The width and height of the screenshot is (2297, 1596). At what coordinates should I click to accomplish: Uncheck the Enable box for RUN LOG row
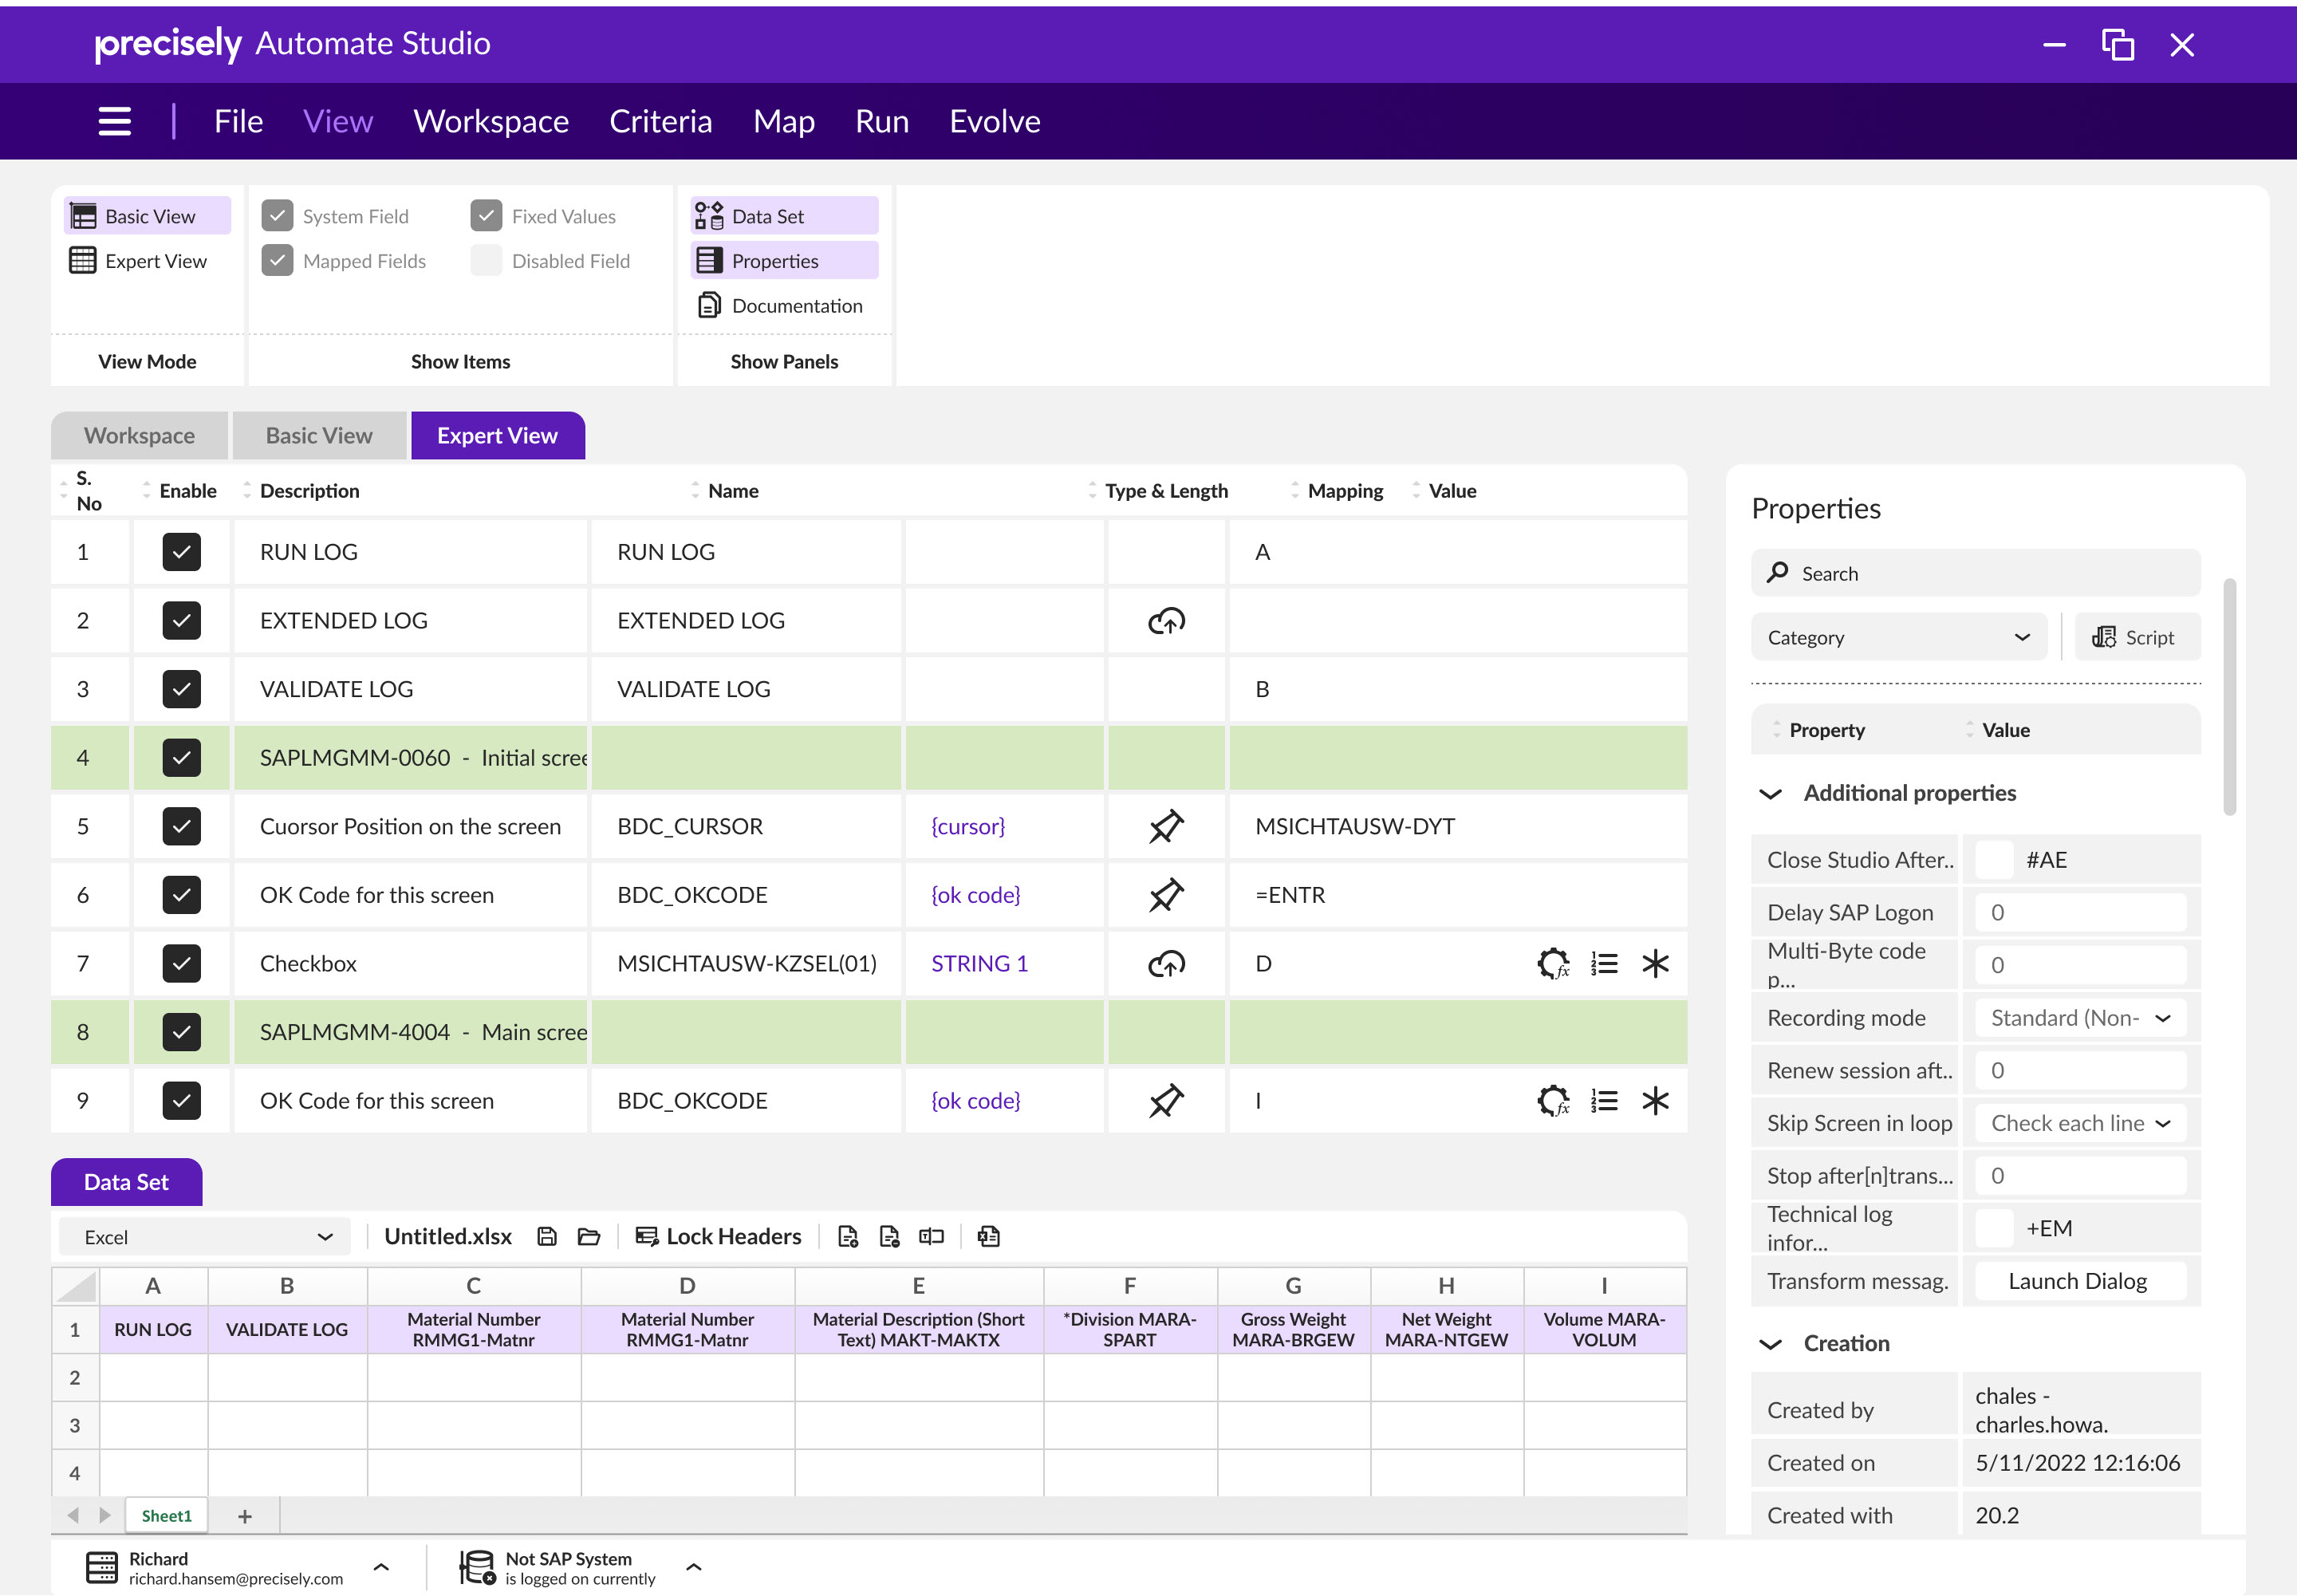pos(181,552)
